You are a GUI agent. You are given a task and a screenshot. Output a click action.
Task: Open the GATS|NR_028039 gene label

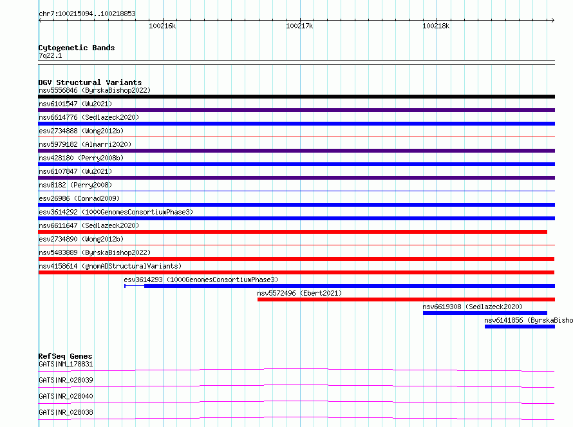(x=66, y=380)
